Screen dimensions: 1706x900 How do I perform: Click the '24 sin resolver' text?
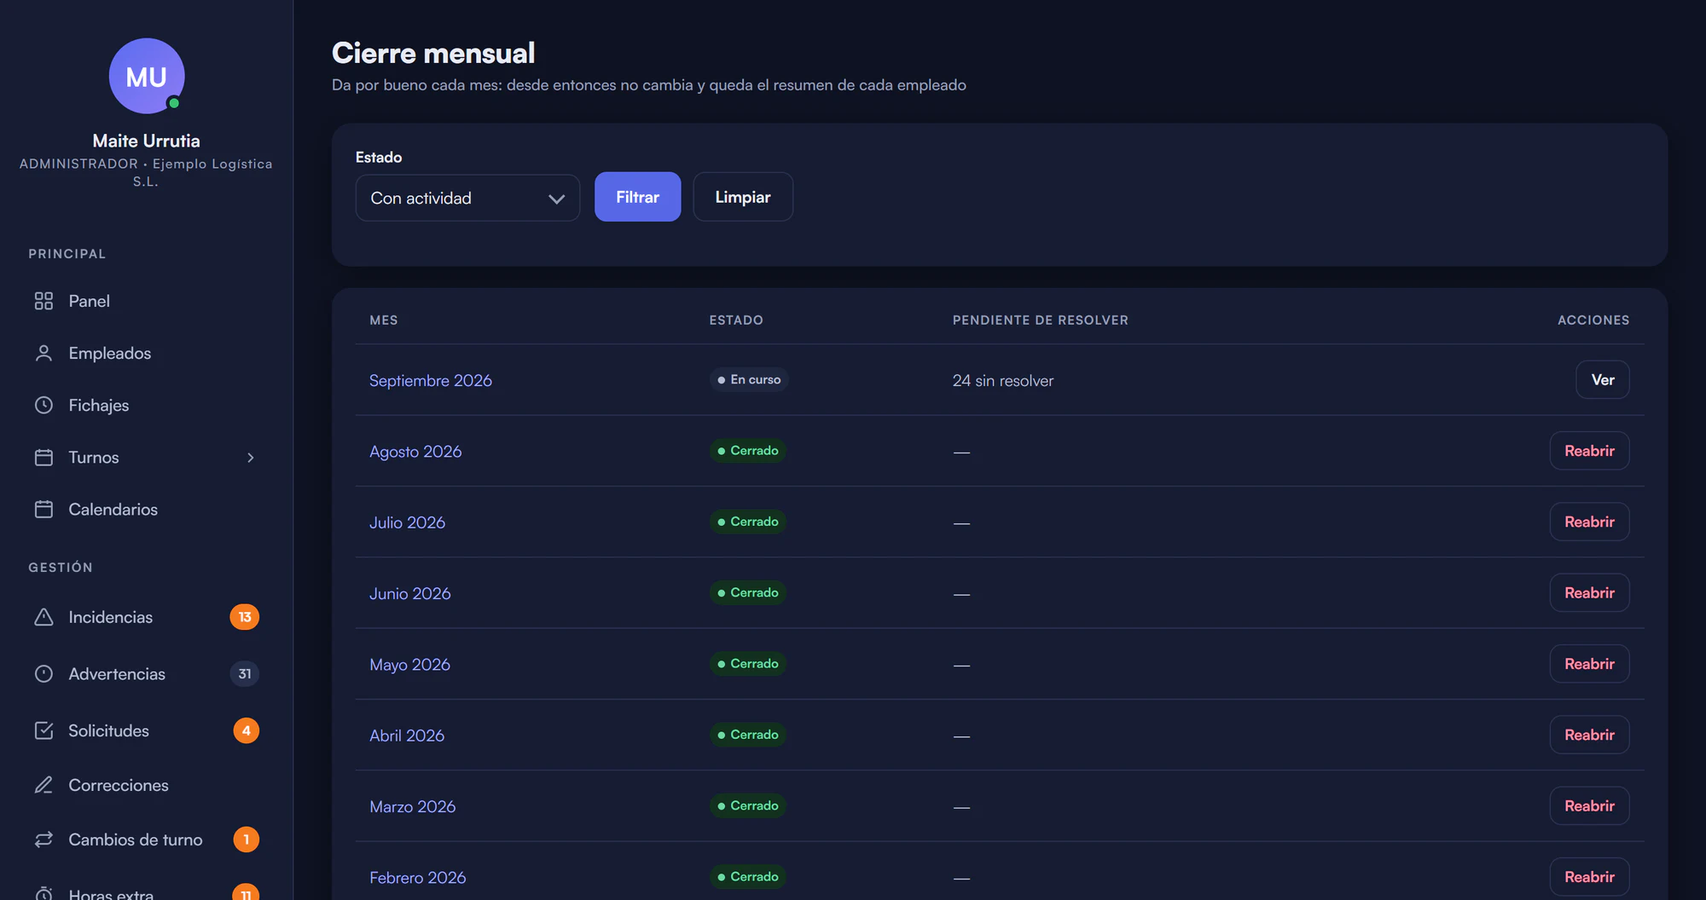1002,380
